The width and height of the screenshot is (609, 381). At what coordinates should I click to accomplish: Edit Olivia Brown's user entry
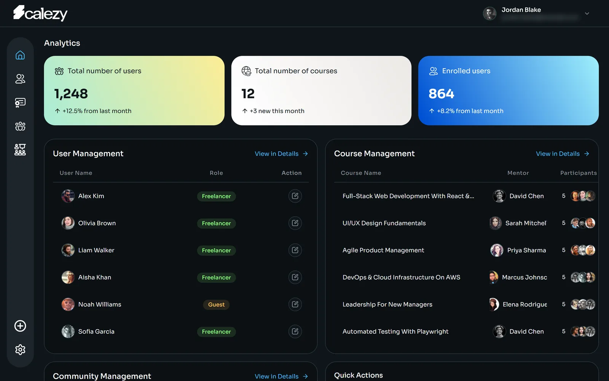(x=295, y=223)
